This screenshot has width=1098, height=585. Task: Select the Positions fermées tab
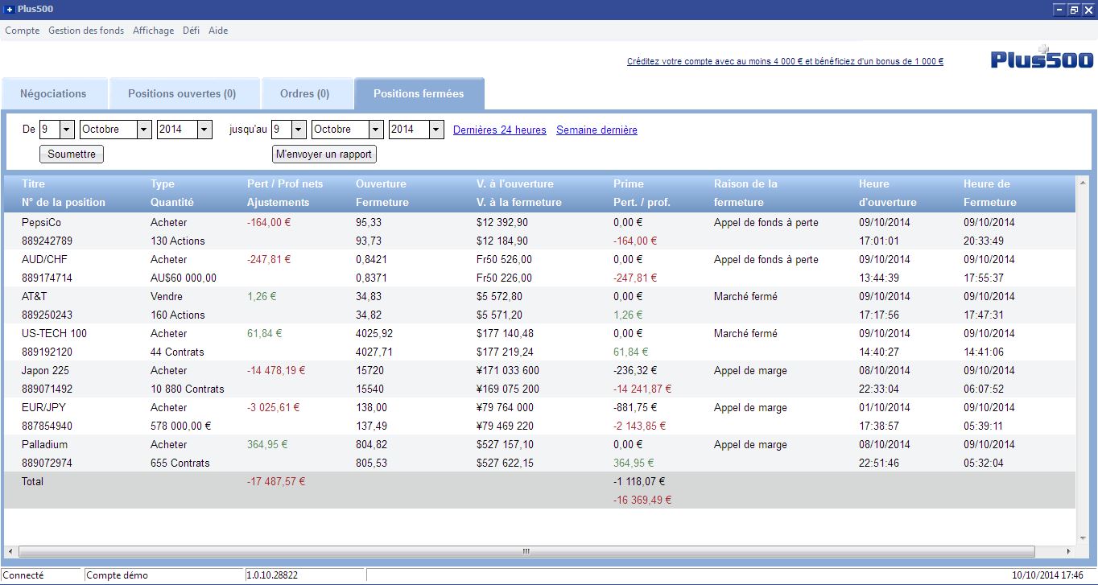[x=419, y=93]
